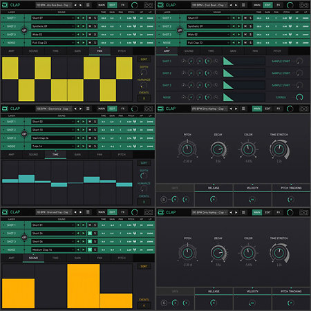Open Short 06 sound dropdown
This screenshot has height=311, width=311.
(53, 241)
